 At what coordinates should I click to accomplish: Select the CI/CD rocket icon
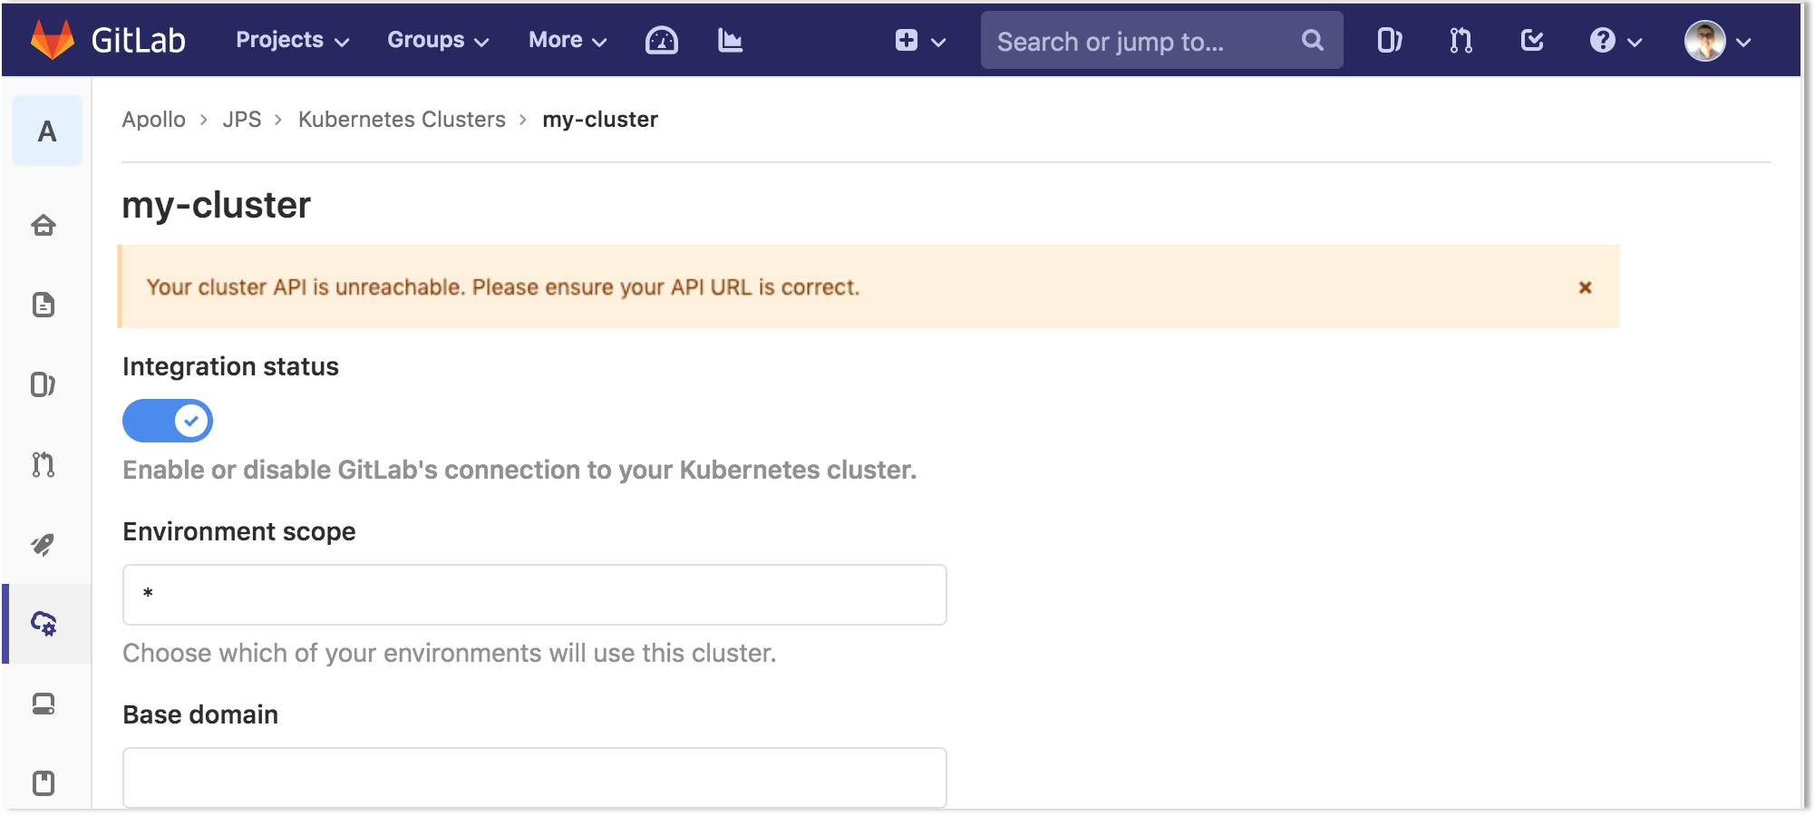pos(44,544)
